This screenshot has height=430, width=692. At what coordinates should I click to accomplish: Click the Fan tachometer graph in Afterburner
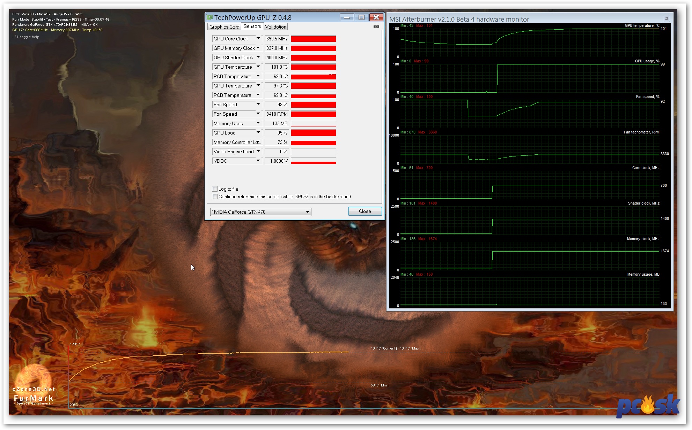[530, 149]
